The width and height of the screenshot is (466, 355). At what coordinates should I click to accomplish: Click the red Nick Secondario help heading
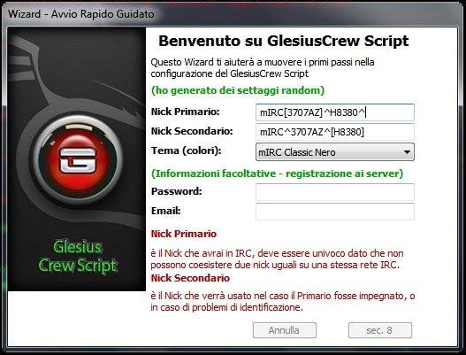click(190, 278)
